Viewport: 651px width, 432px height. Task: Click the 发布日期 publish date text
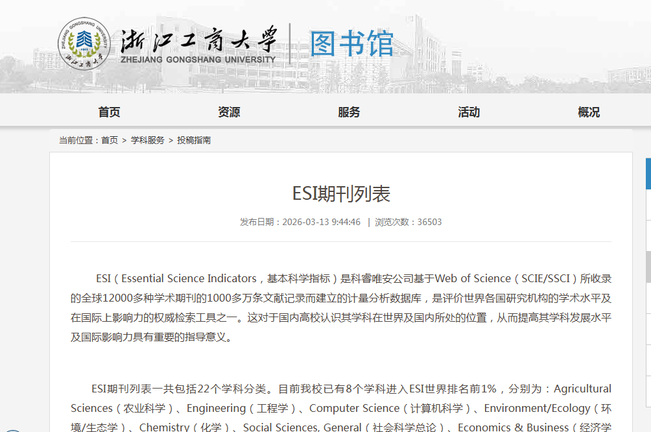coord(300,222)
